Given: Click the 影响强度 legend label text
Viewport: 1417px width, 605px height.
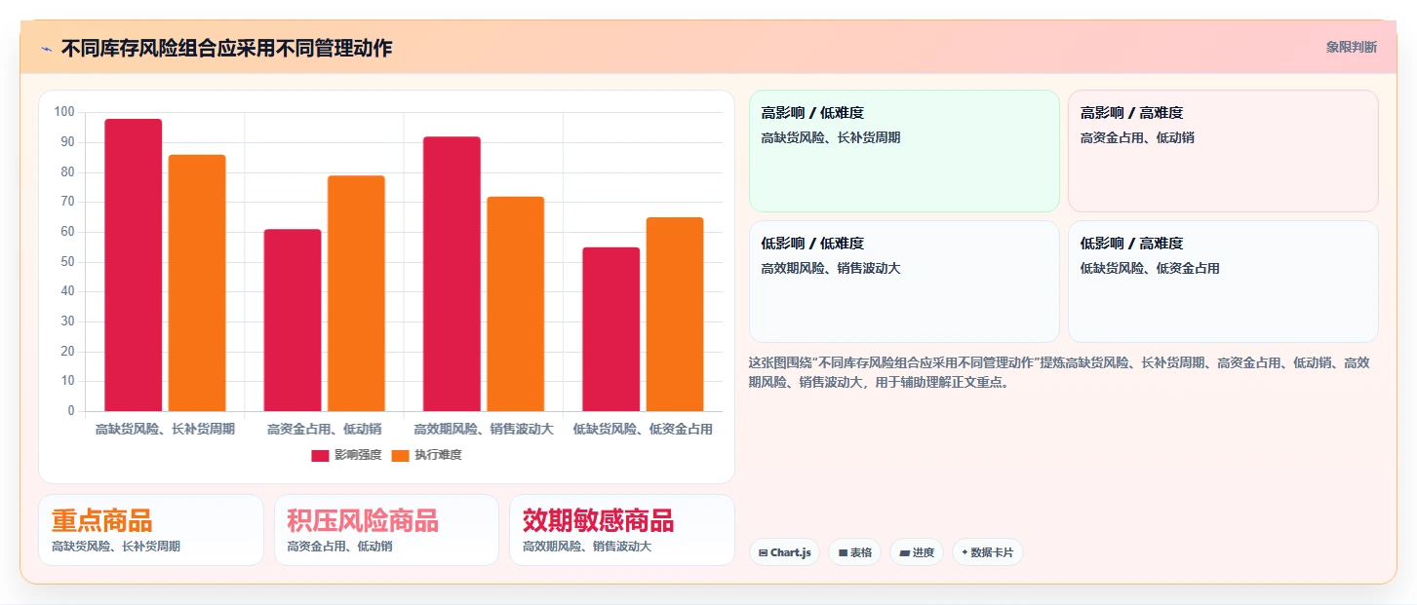Looking at the screenshot, I should pyautogui.click(x=358, y=456).
